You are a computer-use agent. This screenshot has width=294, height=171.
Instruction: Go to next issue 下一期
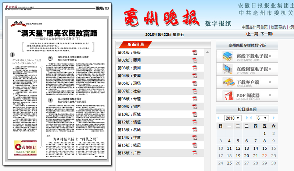(x=266, y=34)
